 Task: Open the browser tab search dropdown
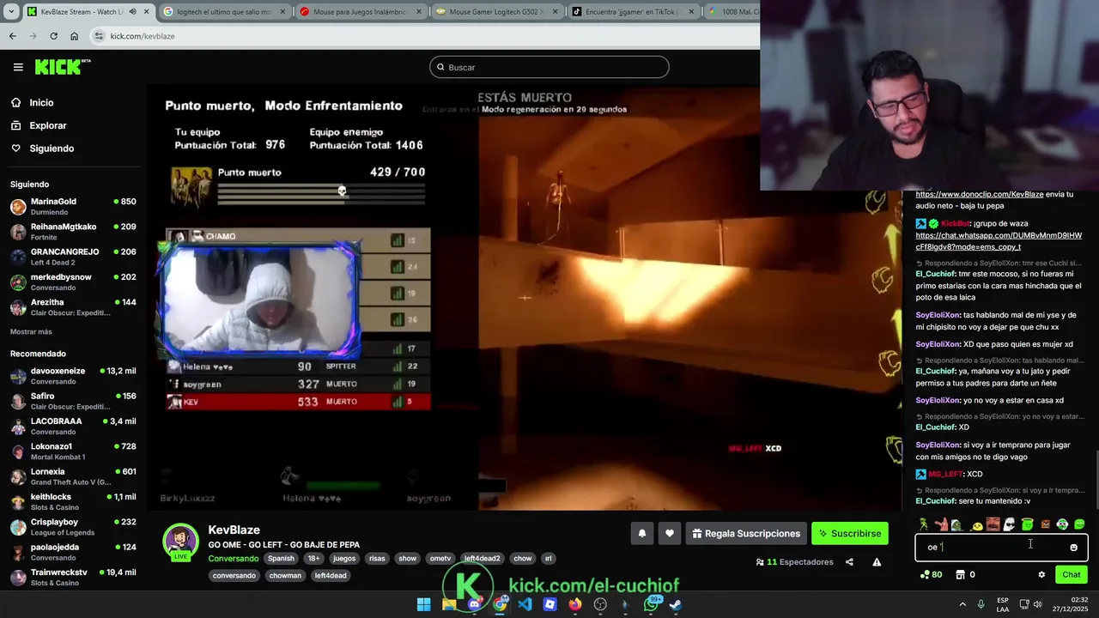tap(10, 11)
